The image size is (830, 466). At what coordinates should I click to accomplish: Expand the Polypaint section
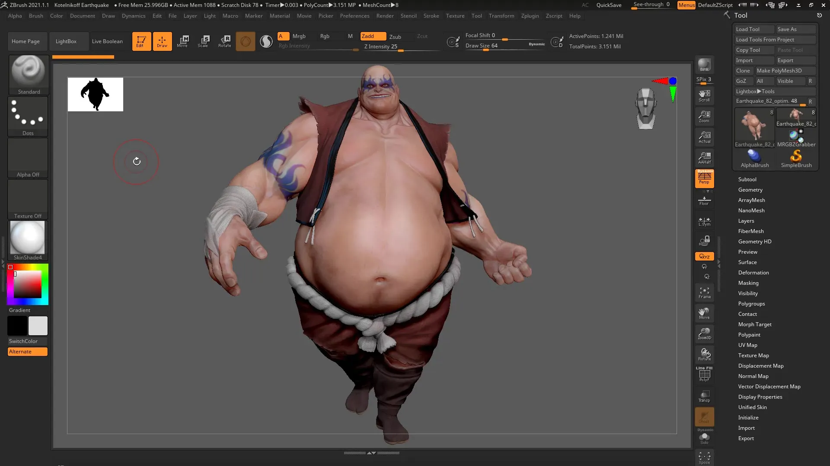point(749,335)
